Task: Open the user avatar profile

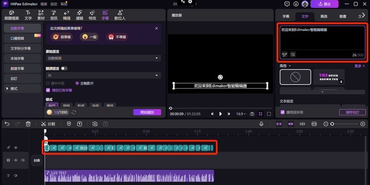Action: (x=305, y=4)
